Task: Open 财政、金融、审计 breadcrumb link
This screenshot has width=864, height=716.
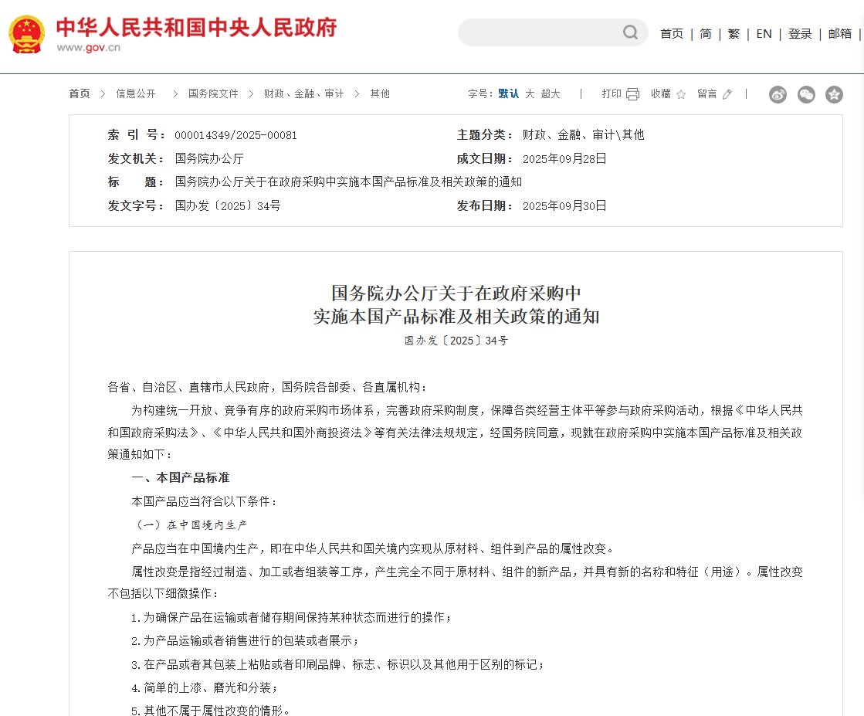Action: pos(303,93)
